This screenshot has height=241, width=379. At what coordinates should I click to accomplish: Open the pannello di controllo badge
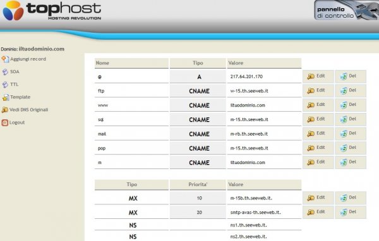pyautogui.click(x=346, y=10)
